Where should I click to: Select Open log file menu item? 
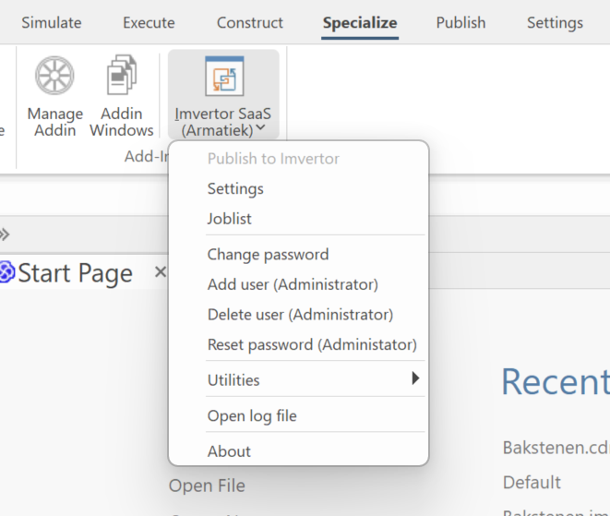[252, 415]
